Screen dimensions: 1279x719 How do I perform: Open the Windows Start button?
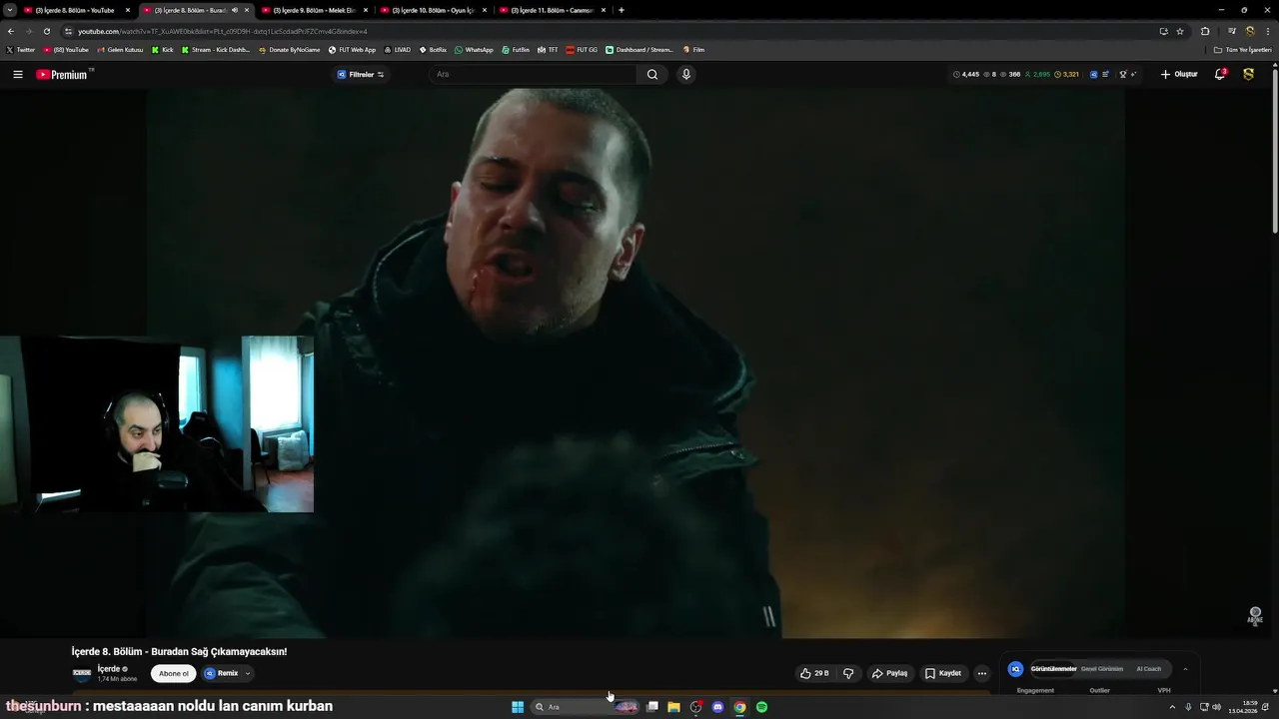[518, 707]
